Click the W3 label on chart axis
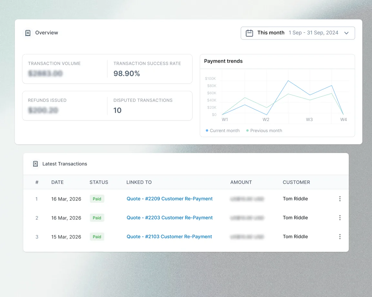 coord(309,119)
